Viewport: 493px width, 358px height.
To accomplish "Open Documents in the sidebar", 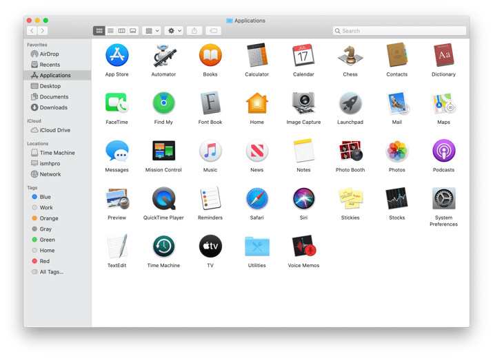I will tap(57, 96).
